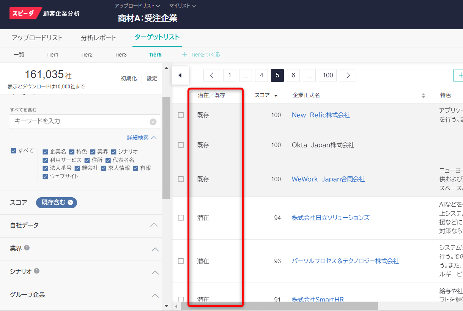Go to next page arrow
The height and width of the screenshot is (311, 463).
tap(348, 75)
